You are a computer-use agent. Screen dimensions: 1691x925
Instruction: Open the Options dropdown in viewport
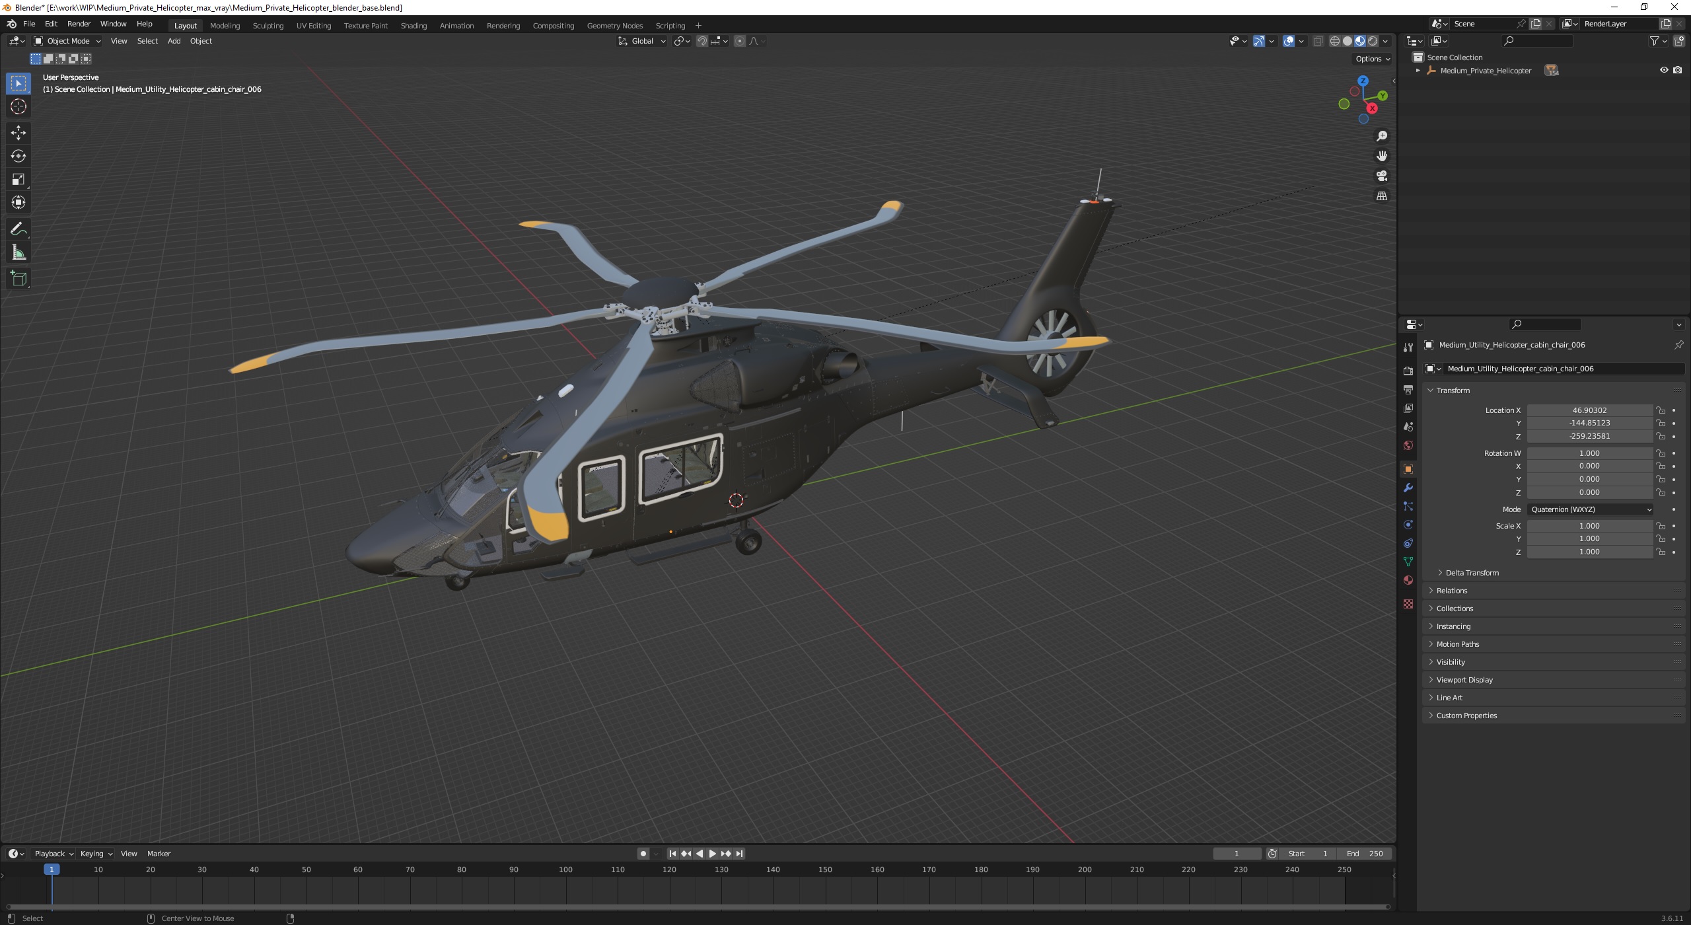pyautogui.click(x=1373, y=59)
